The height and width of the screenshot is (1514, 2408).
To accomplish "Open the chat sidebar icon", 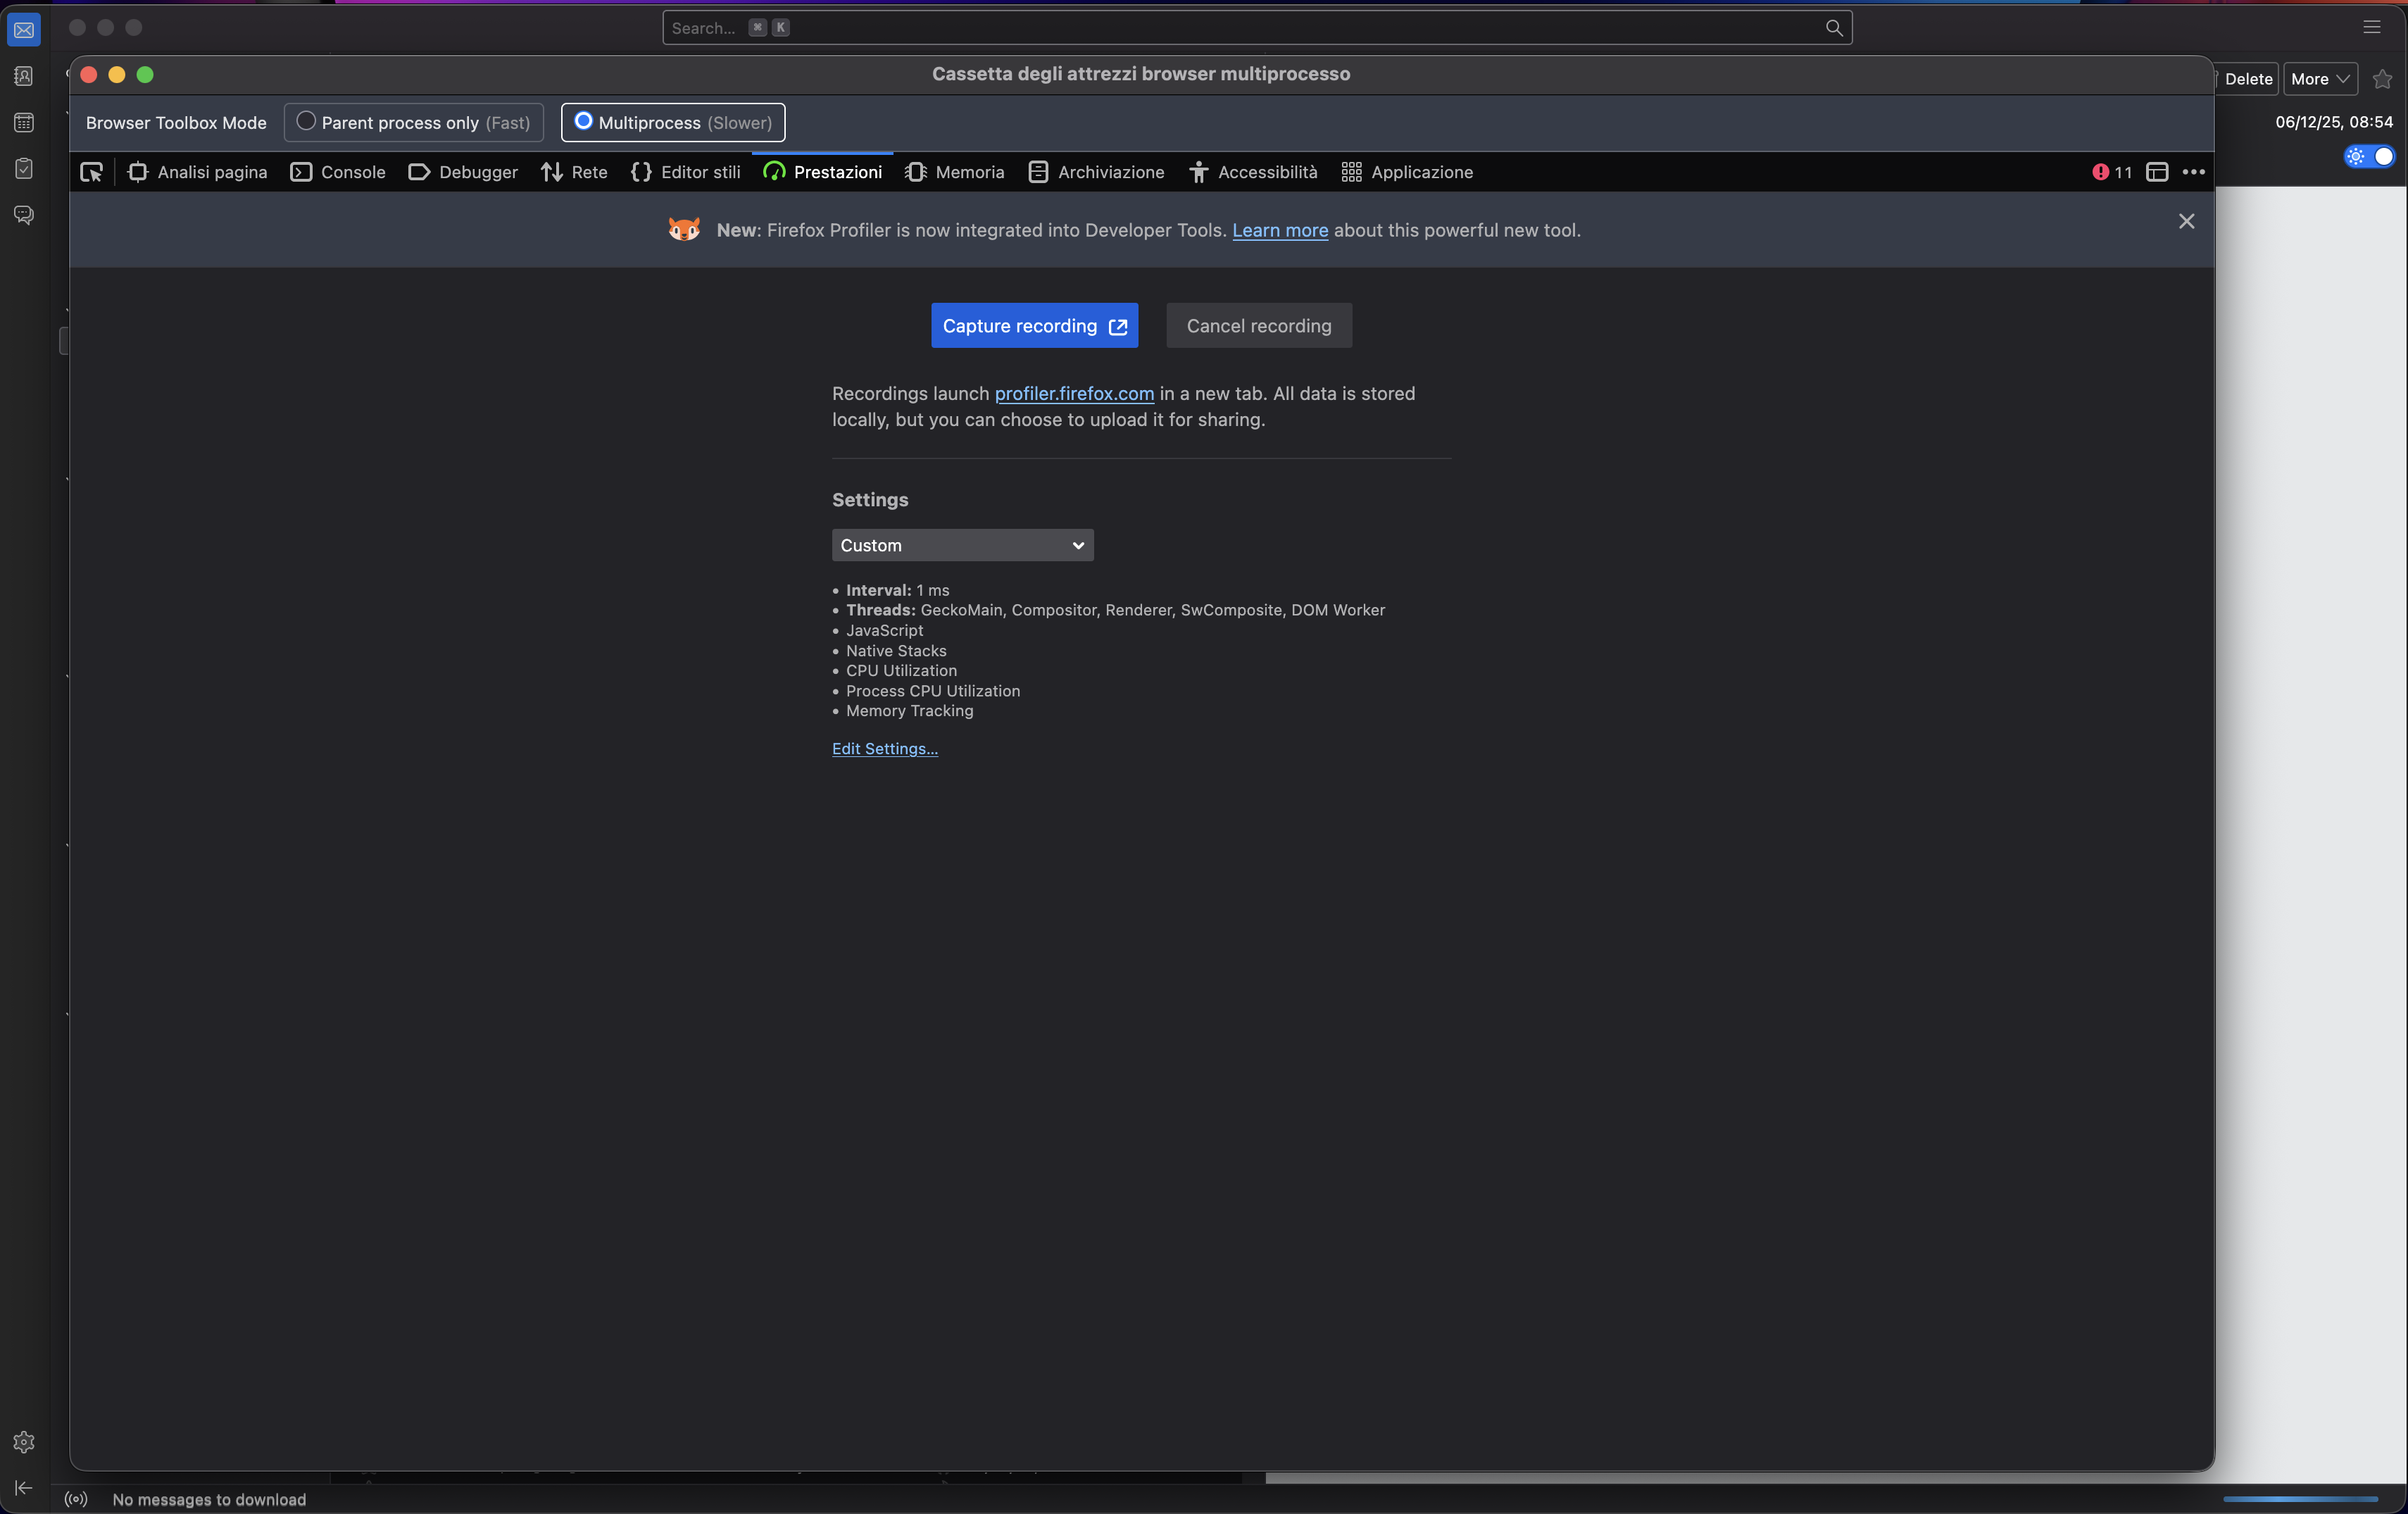I will (x=24, y=215).
